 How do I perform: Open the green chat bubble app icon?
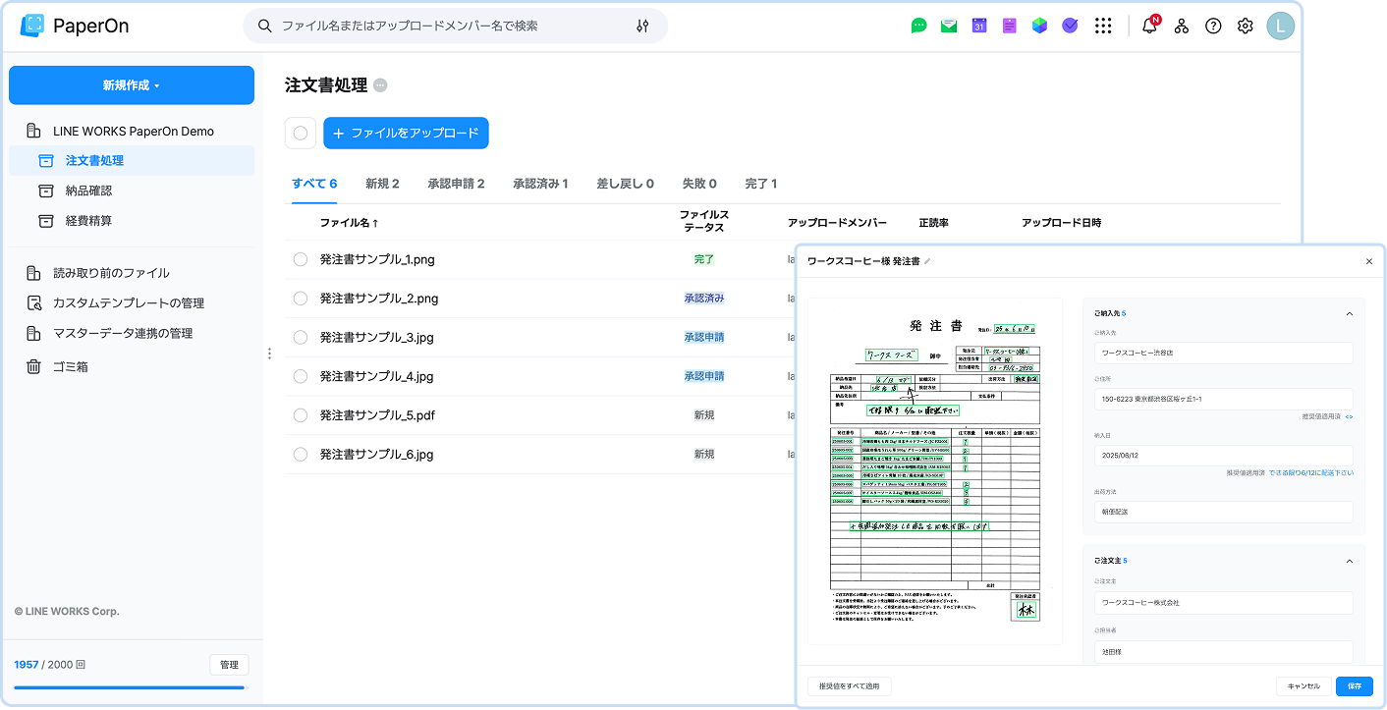[918, 27]
